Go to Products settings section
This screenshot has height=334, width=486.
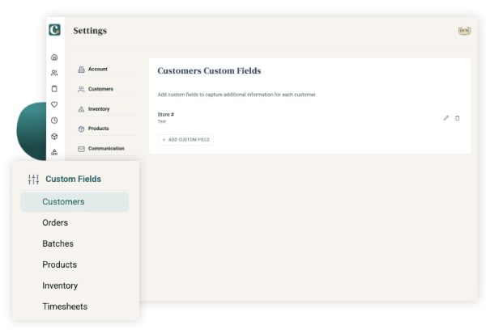coord(98,129)
